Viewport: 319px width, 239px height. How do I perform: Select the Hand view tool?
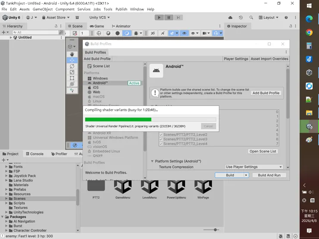(x=72, y=54)
